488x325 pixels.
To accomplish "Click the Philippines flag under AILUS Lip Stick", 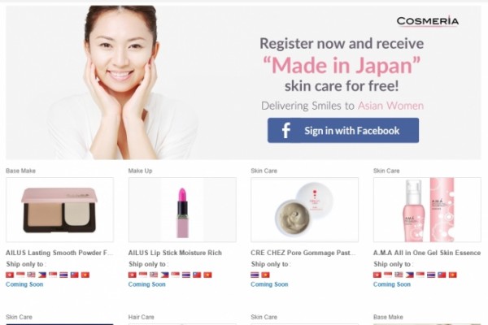I will pyautogui.click(x=164, y=275).
